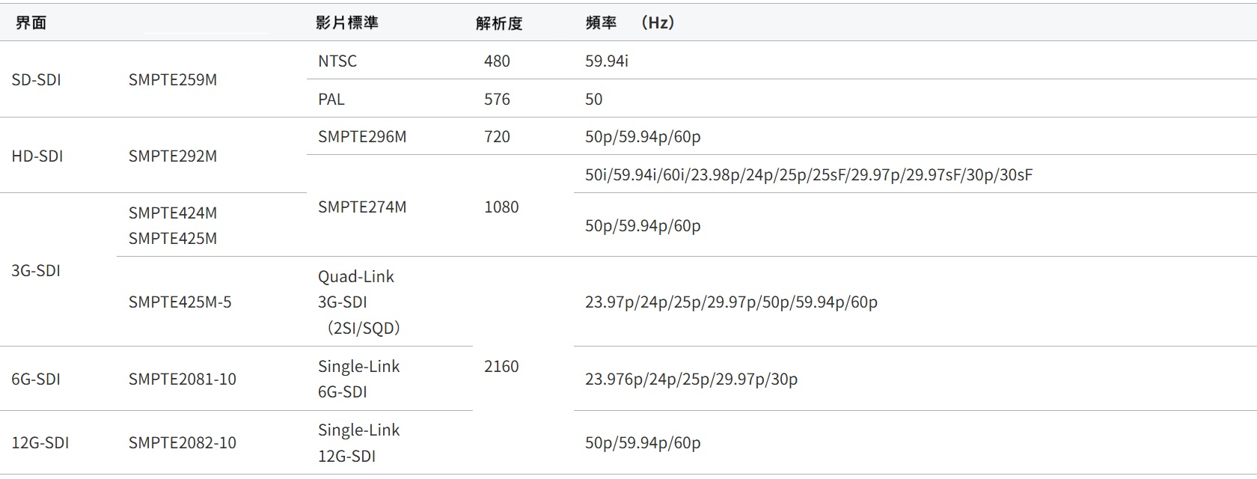
Task: Click the PAL video standard cell
Action: 331,99
